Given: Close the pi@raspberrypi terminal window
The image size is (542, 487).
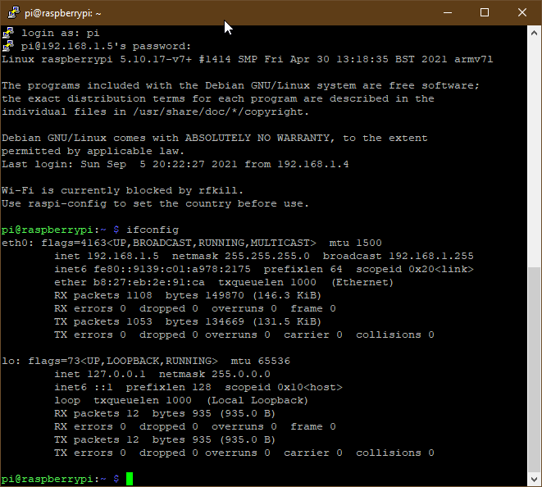Looking at the screenshot, I should click(522, 13).
